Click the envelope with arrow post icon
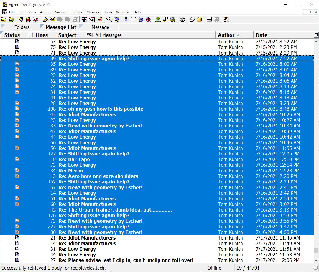 click(x=52, y=19)
